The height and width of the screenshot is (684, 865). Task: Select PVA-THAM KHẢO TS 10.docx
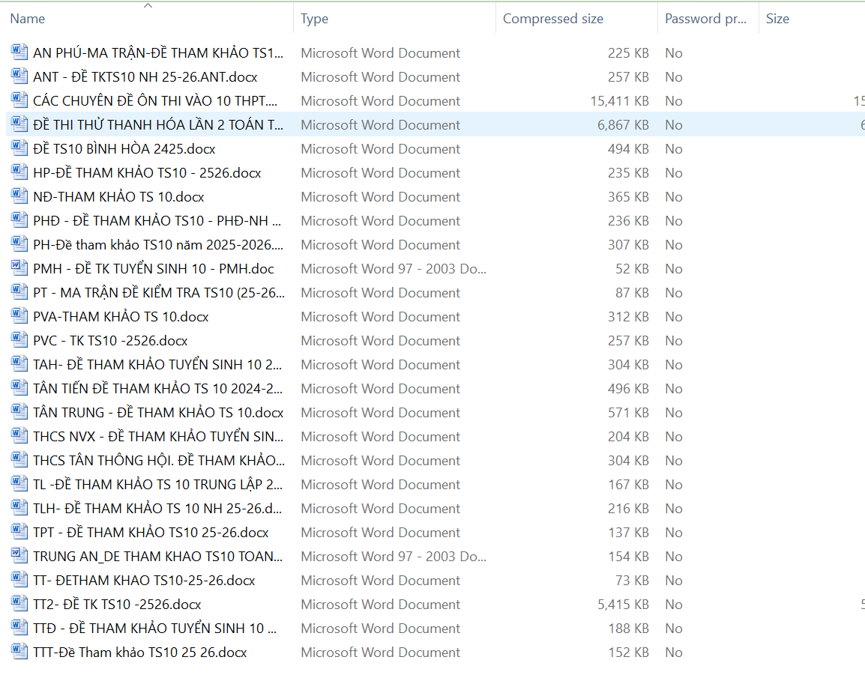click(121, 317)
